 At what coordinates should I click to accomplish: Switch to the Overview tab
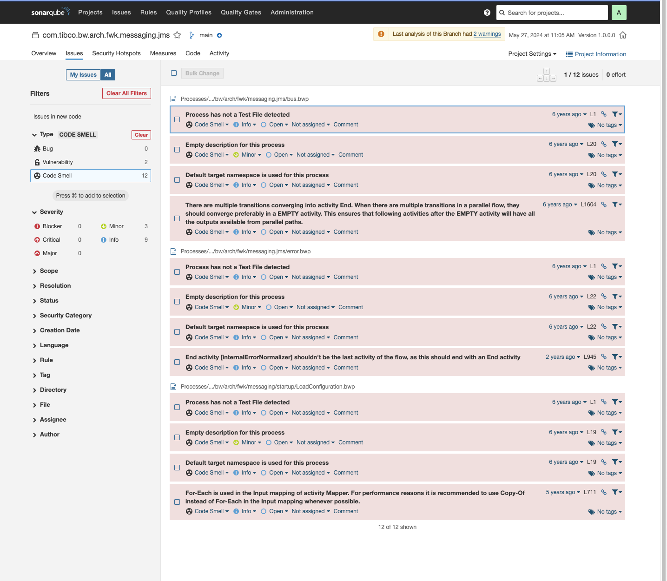point(44,53)
